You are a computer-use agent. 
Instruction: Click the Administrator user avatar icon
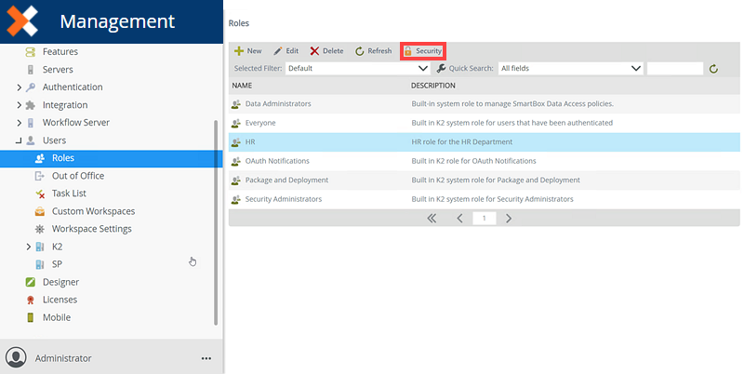[16, 357]
